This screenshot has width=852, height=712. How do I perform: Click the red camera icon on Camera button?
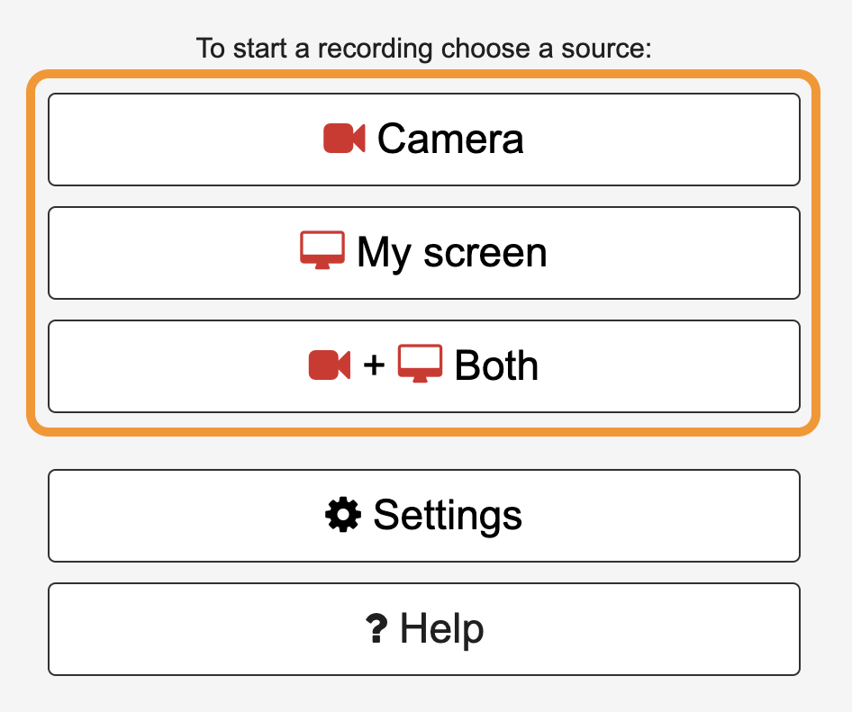pos(344,139)
